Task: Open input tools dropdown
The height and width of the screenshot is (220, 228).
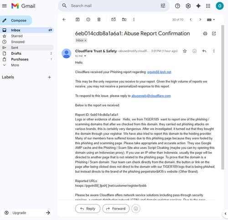Action: click(x=211, y=20)
